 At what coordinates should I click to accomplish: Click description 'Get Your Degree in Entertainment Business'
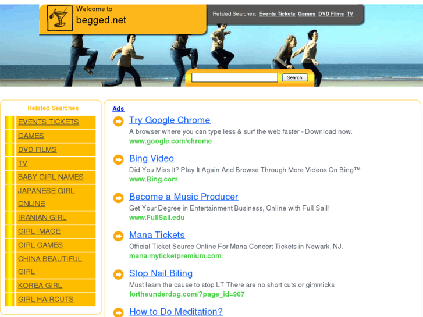coord(230,208)
